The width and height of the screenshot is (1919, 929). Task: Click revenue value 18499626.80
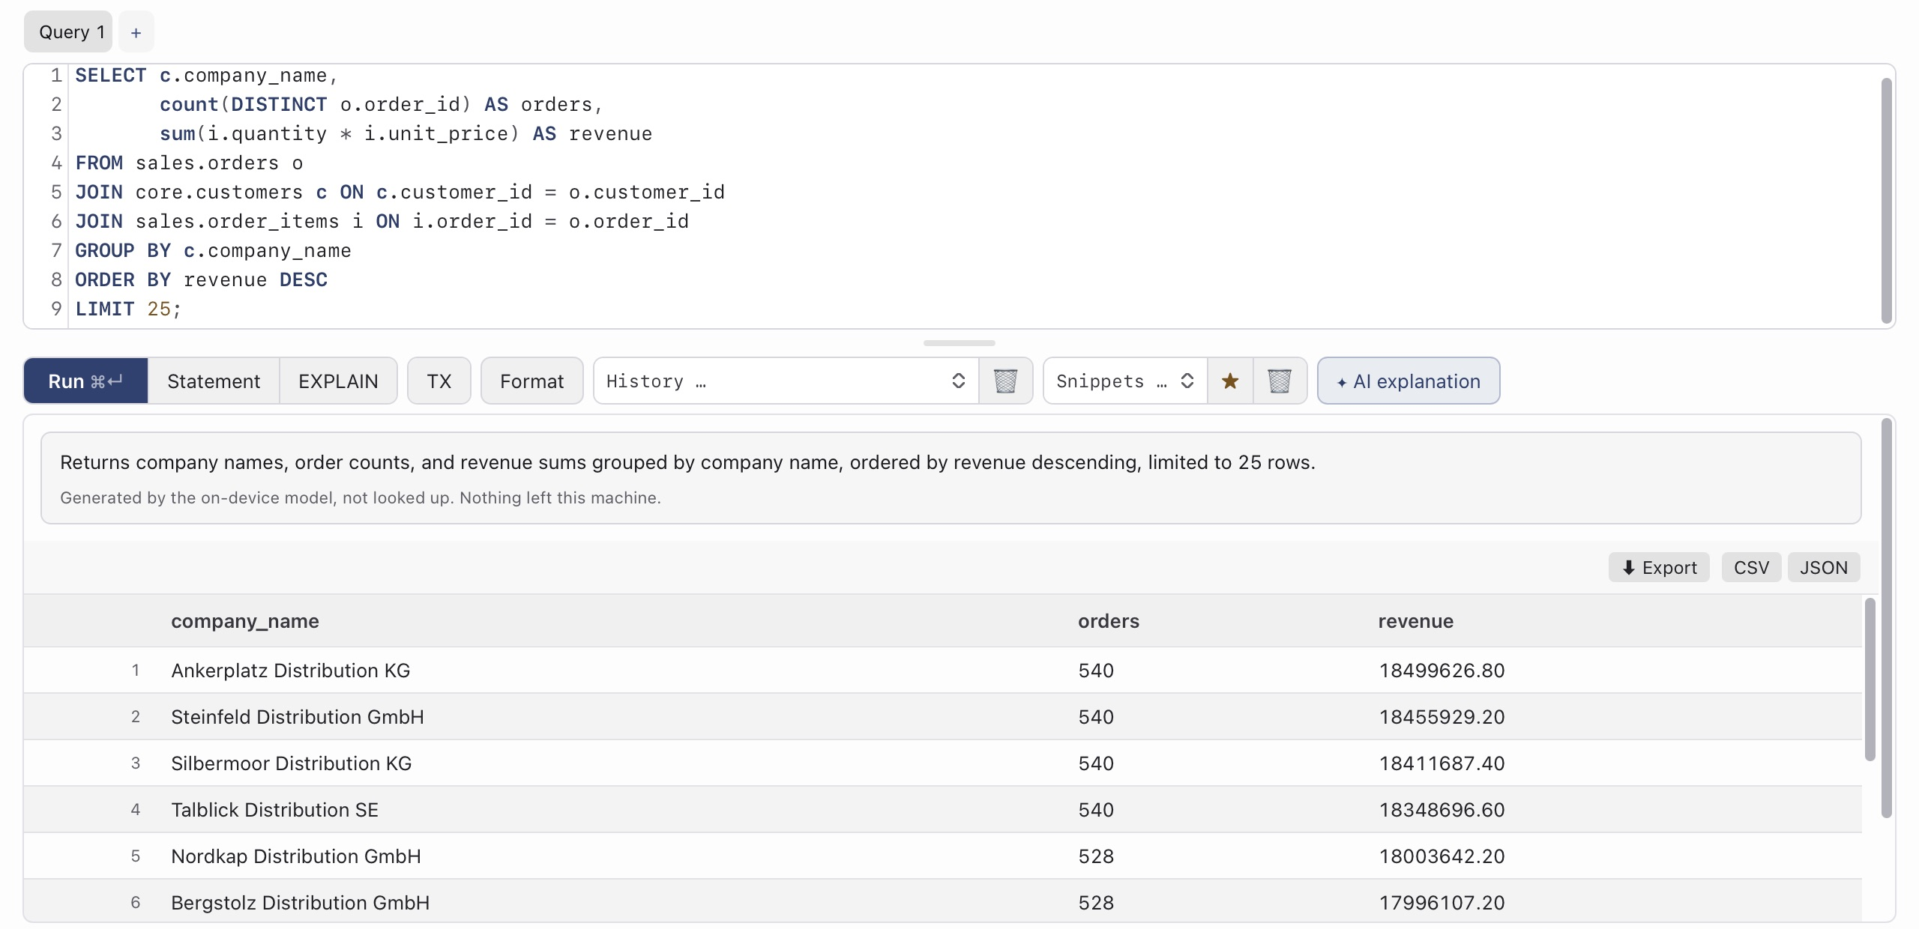click(x=1441, y=671)
